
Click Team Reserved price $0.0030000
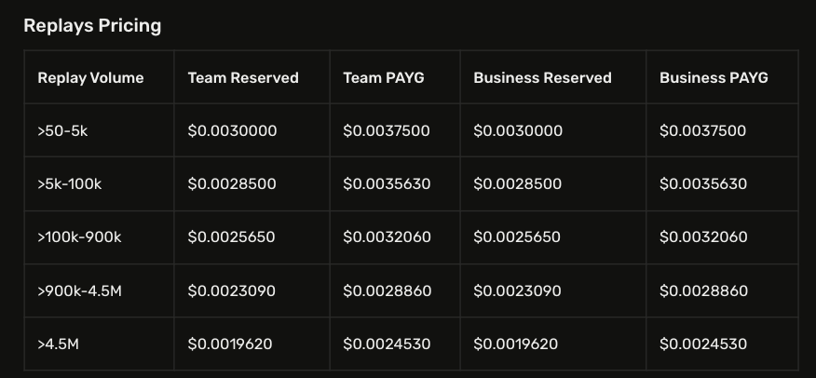click(232, 131)
